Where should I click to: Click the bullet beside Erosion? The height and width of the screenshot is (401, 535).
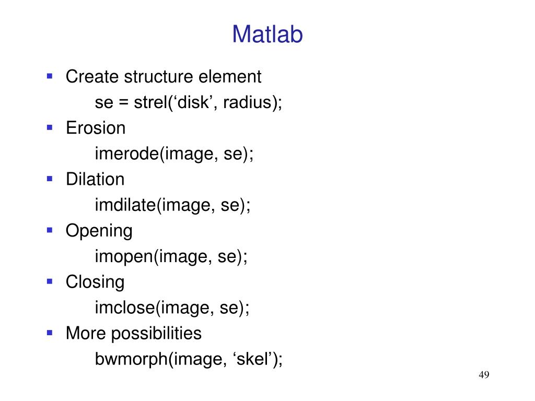coord(50,127)
